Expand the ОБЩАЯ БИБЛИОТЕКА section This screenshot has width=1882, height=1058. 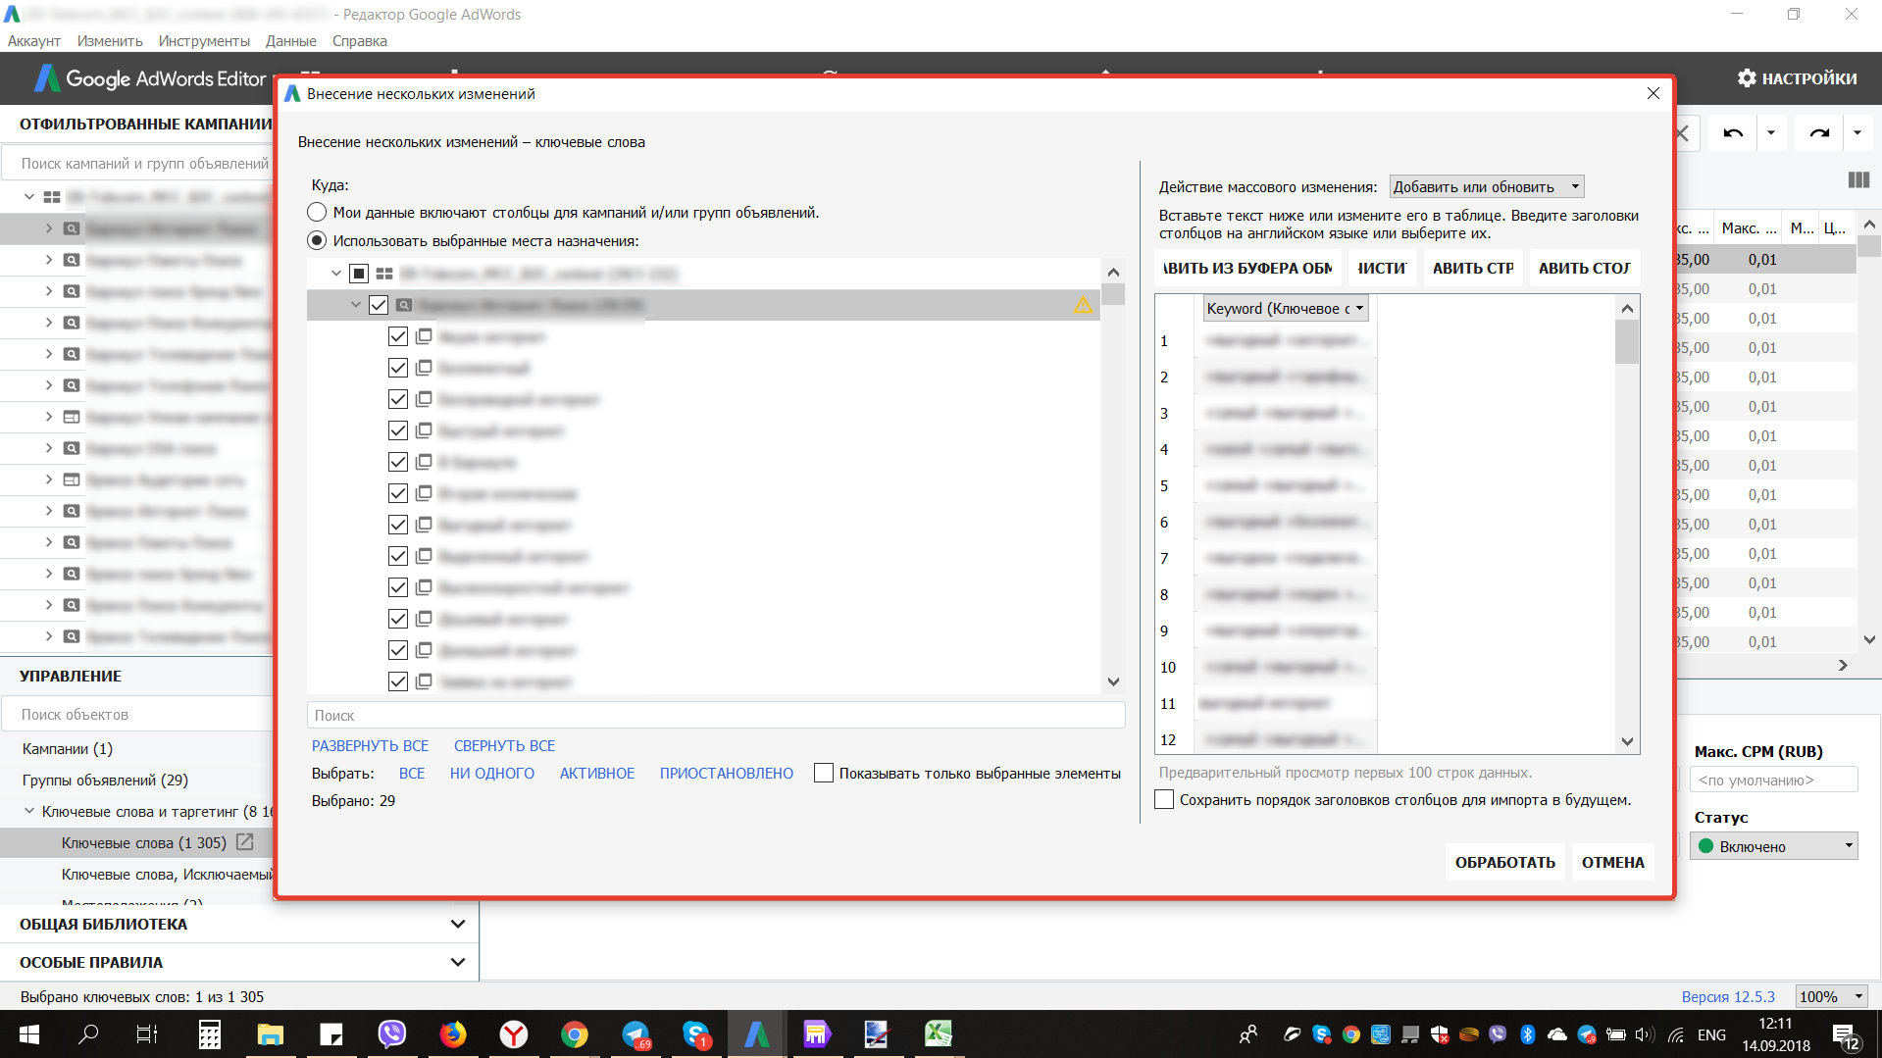point(457,924)
